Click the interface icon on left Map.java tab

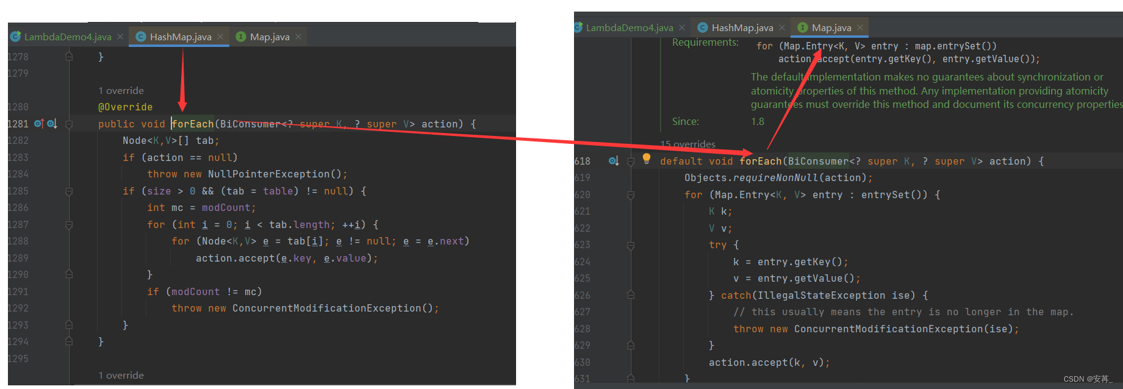click(241, 37)
